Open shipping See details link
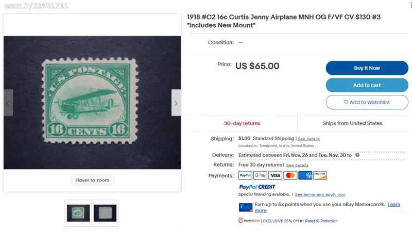 pos(308,139)
